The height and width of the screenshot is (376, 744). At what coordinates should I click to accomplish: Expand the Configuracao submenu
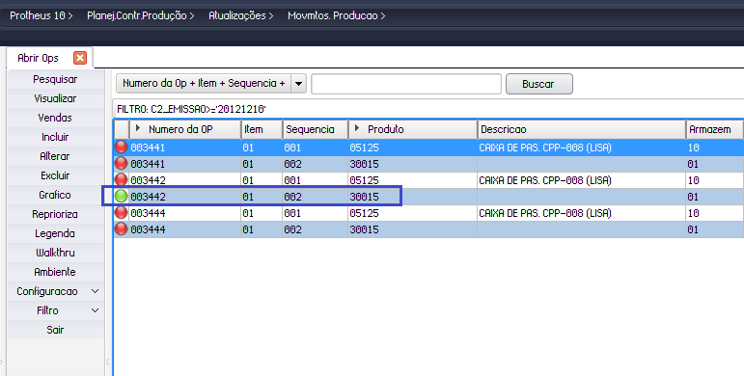click(95, 291)
